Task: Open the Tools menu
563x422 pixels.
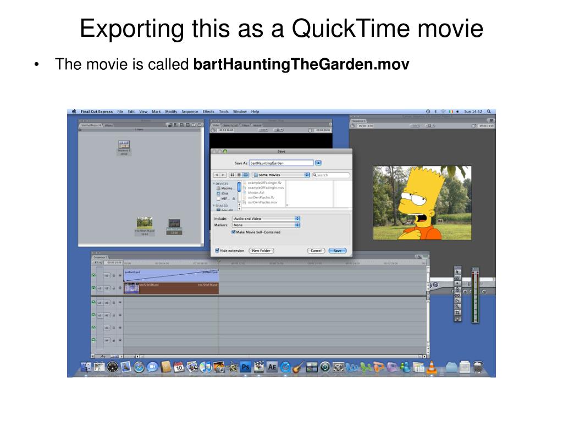Action: [224, 112]
